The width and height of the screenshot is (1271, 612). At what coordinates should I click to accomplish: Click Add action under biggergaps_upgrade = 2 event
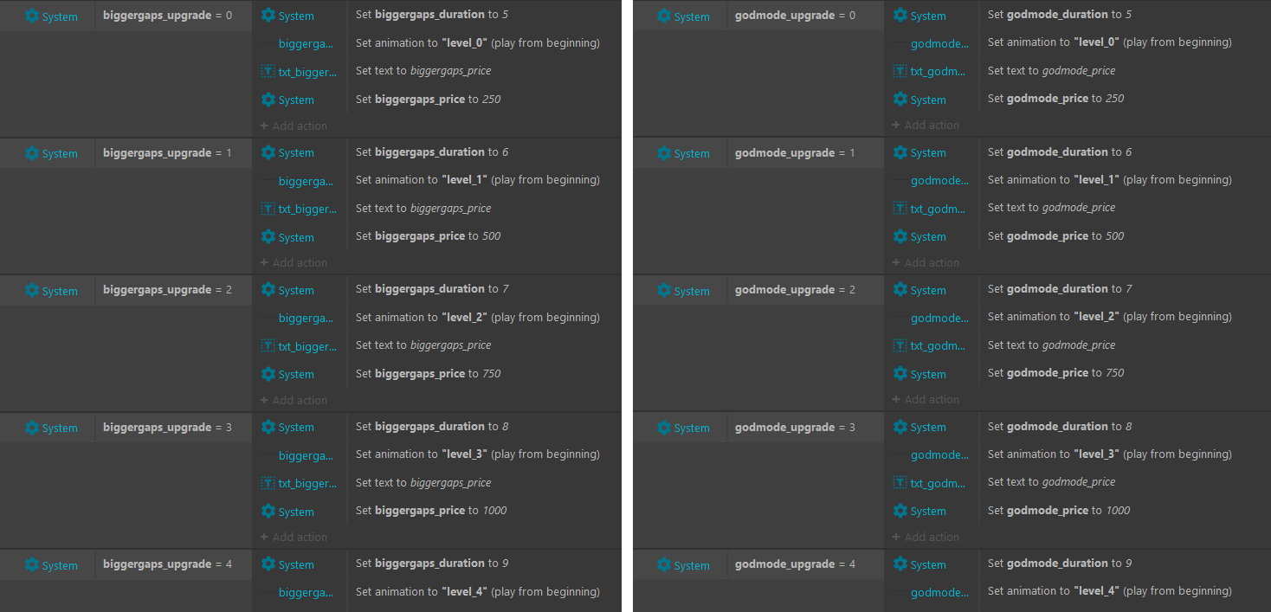pos(294,401)
